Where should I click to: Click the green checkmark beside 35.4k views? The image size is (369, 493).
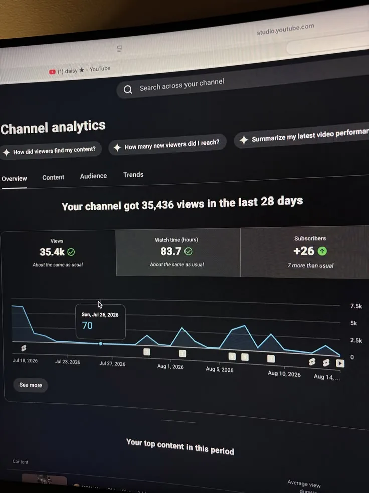coord(71,252)
